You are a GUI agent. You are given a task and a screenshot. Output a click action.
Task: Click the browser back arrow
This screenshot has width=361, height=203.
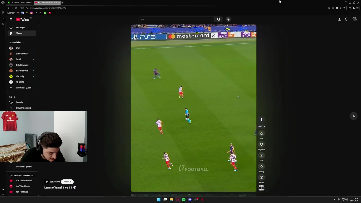point(8,8)
